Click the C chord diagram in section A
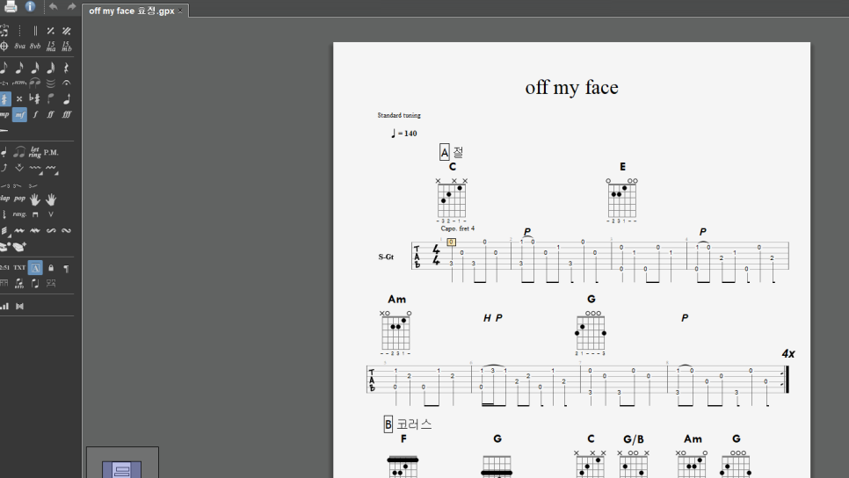This screenshot has width=849, height=478. point(452,199)
